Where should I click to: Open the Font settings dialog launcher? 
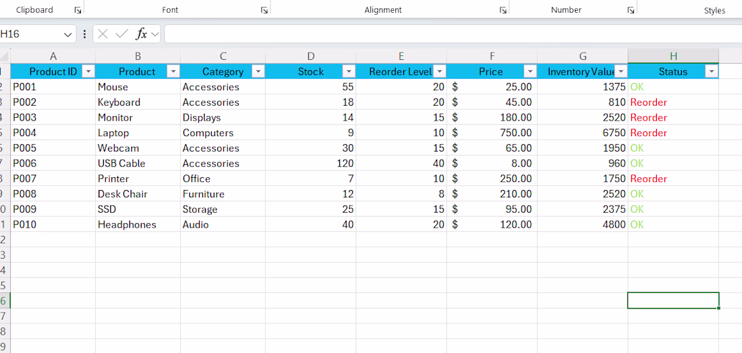pos(264,10)
